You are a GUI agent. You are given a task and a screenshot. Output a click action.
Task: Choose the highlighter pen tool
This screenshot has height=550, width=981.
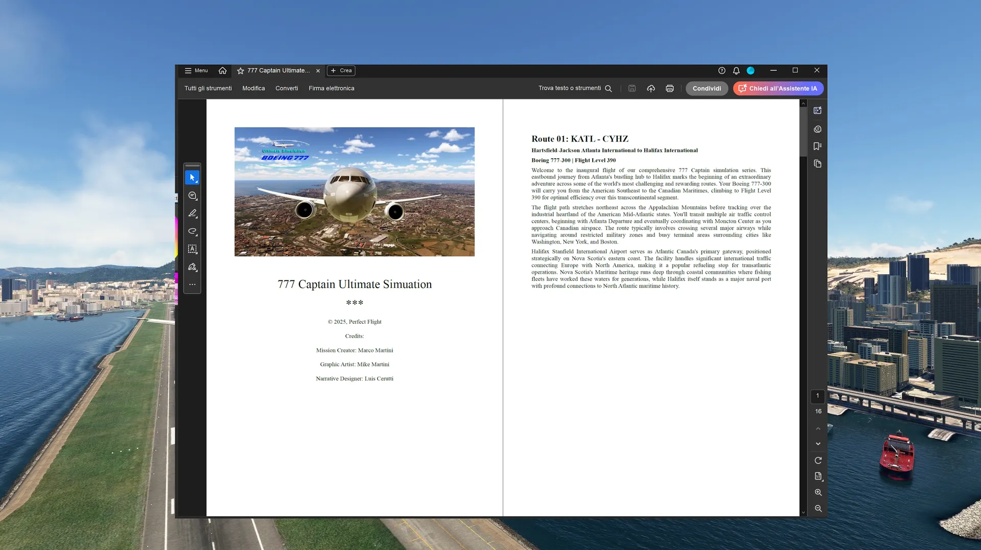[x=192, y=213]
